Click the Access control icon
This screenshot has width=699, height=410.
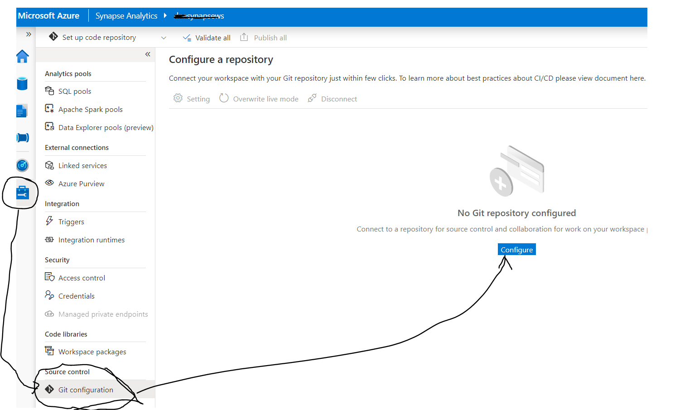coord(49,277)
